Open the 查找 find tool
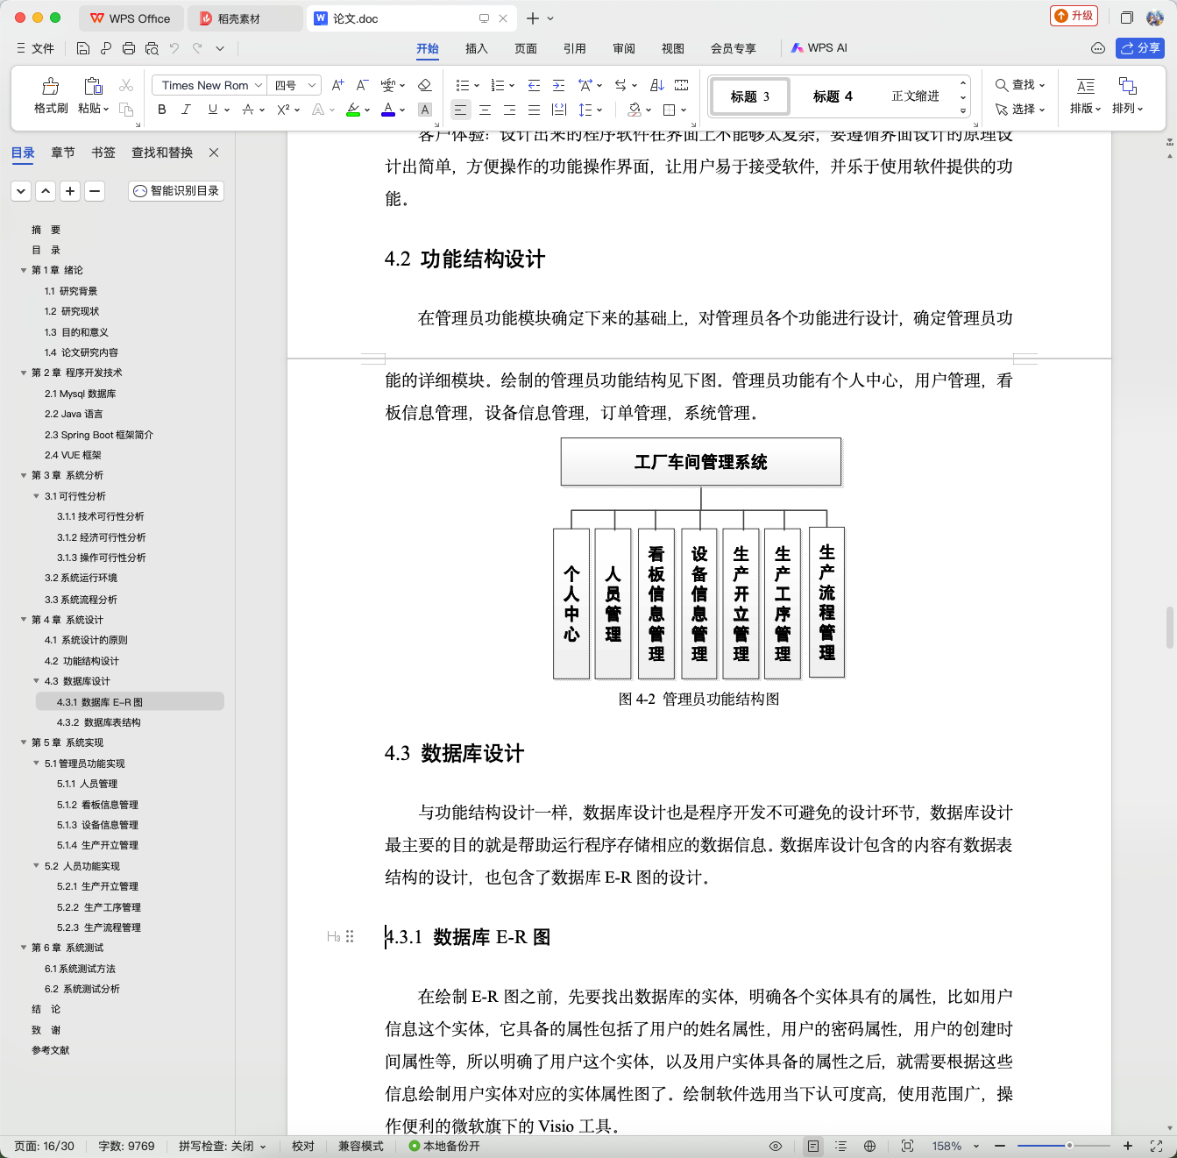The width and height of the screenshot is (1177, 1158). coord(1019,85)
